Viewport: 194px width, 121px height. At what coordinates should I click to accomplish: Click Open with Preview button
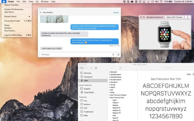[174, 17]
